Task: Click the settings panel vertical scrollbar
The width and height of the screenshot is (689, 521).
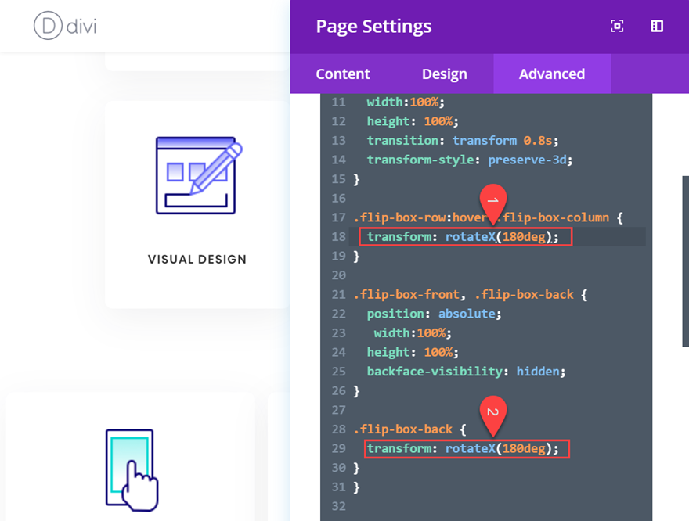Action: point(686,261)
